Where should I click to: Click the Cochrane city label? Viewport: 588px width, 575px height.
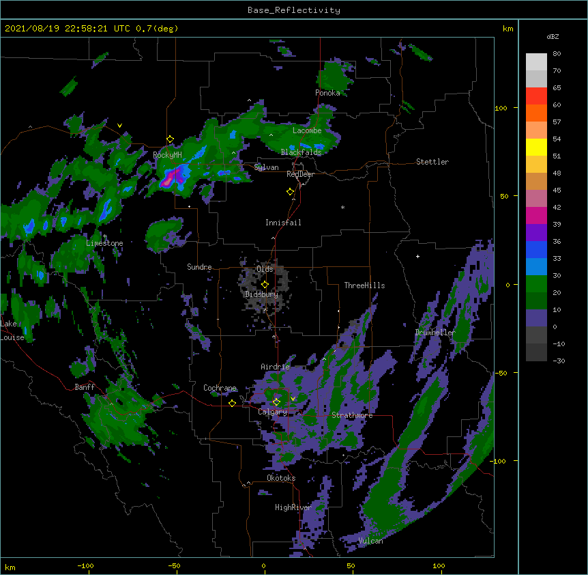(220, 388)
